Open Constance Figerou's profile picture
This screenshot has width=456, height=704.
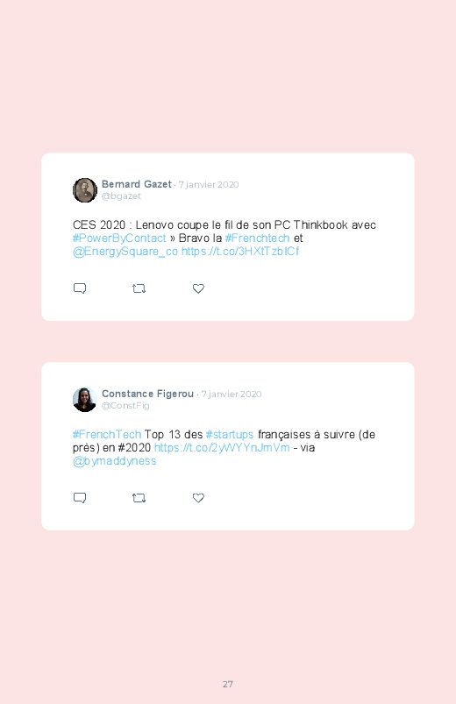(85, 400)
